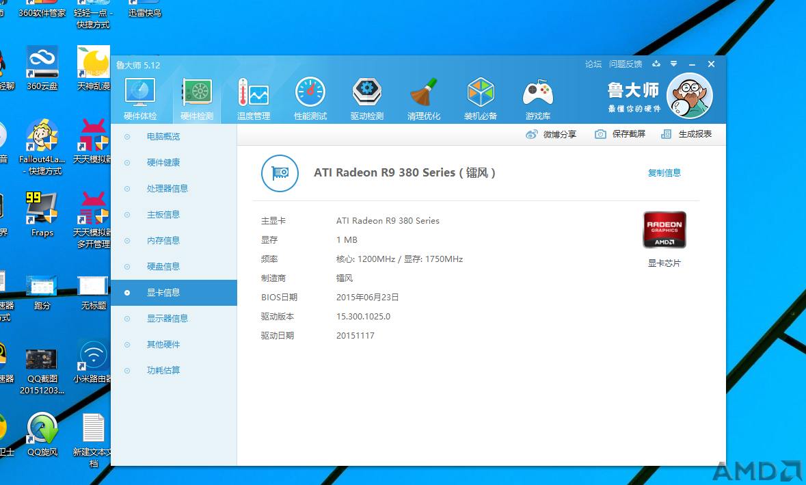Share via 微博分享
The width and height of the screenshot is (806, 485).
pos(551,134)
